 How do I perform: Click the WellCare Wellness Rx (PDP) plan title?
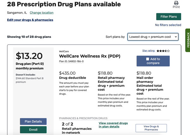pos(90,56)
